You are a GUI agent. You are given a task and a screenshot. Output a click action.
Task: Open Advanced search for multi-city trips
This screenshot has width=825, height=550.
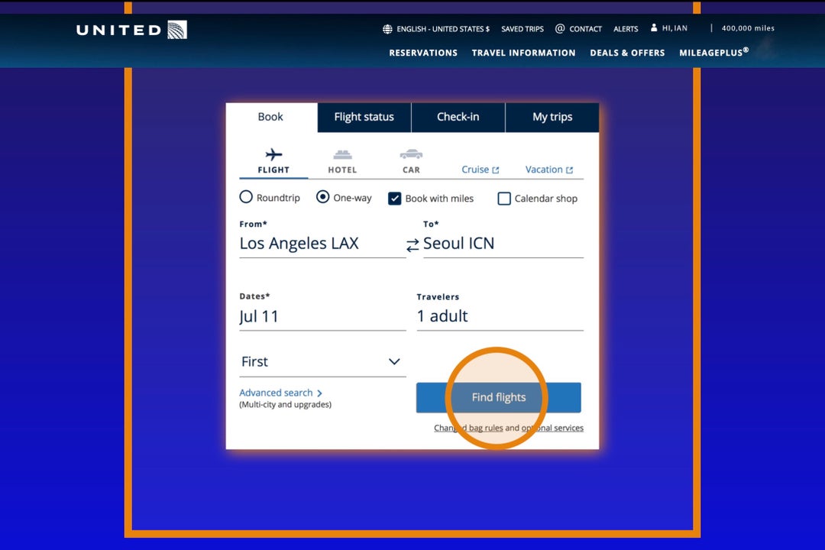(277, 392)
